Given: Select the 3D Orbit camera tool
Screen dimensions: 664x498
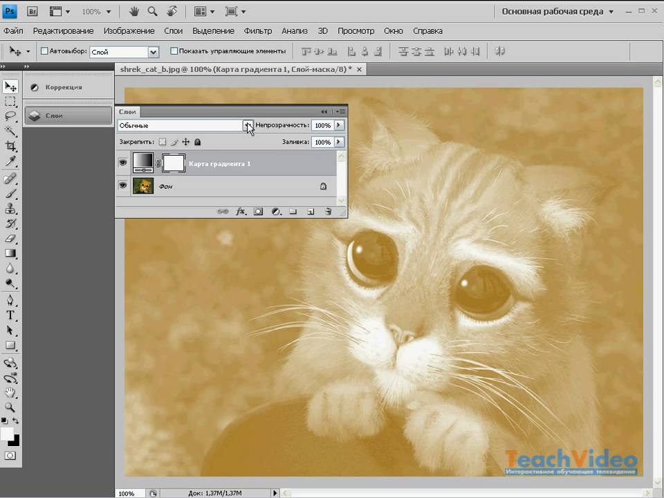Looking at the screenshot, I should pos(10,378).
